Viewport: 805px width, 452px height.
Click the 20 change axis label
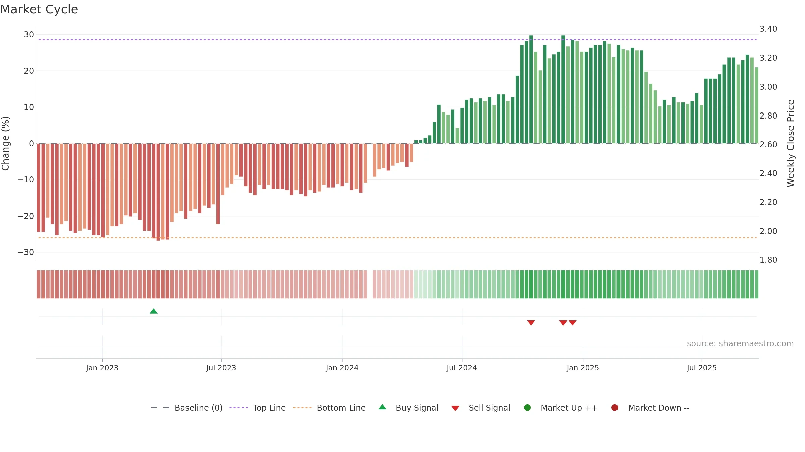29,71
